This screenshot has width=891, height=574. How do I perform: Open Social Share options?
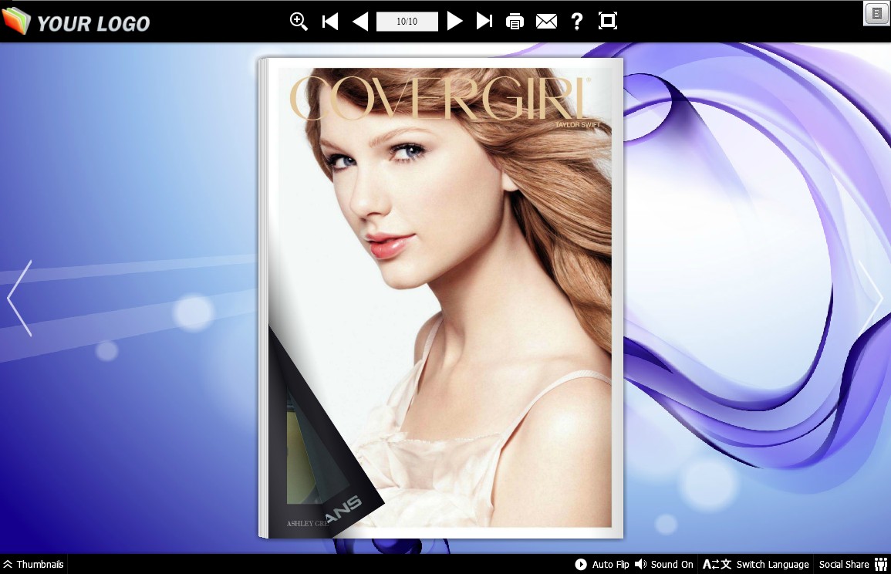click(853, 564)
